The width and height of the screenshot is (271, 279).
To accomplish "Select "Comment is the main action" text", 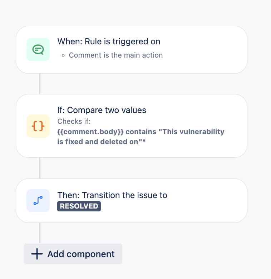I will pos(115,55).
